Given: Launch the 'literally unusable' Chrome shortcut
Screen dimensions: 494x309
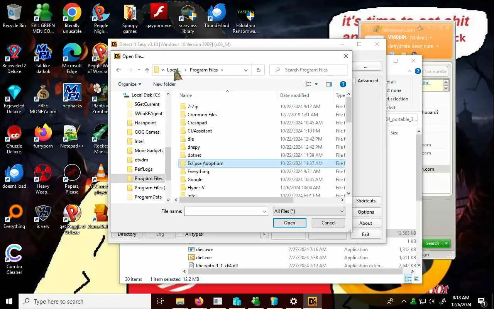Looking at the screenshot, I should [72, 19].
